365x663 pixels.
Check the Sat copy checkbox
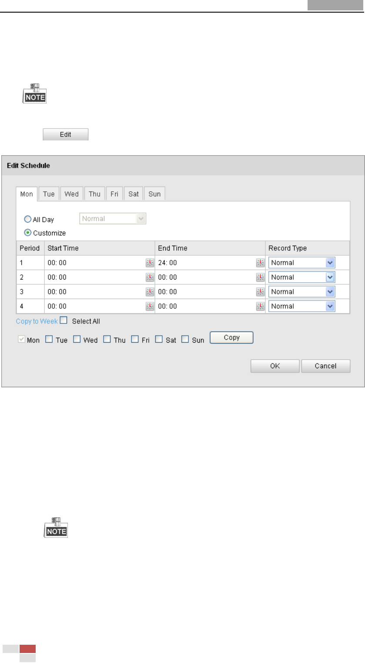pos(159,340)
